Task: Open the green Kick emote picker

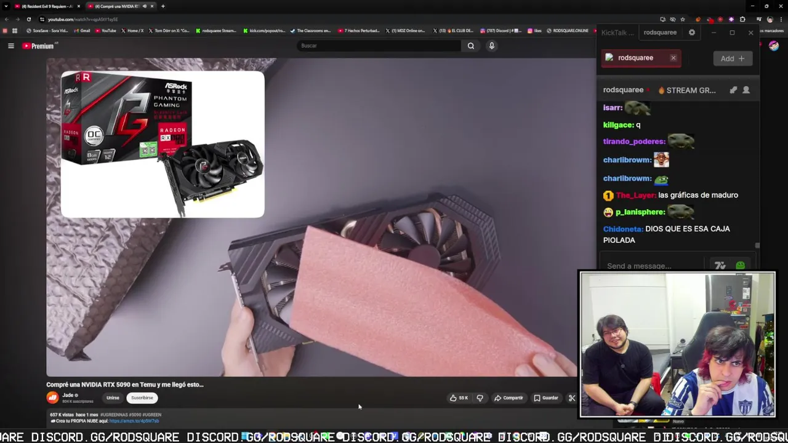Action: coord(740,266)
